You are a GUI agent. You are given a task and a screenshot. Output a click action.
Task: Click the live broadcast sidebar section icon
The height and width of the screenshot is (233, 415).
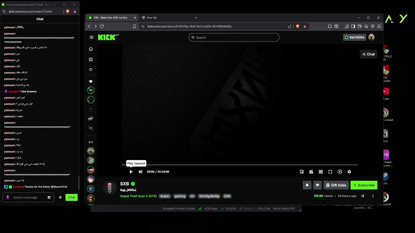[91, 142]
